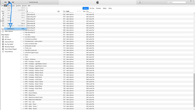The width and height of the screenshot is (195, 110).
Task: Click the iPhone device icon
Action: coord(3,31)
